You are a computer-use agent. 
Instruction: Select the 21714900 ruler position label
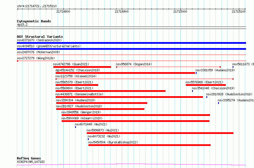coord(122,11)
